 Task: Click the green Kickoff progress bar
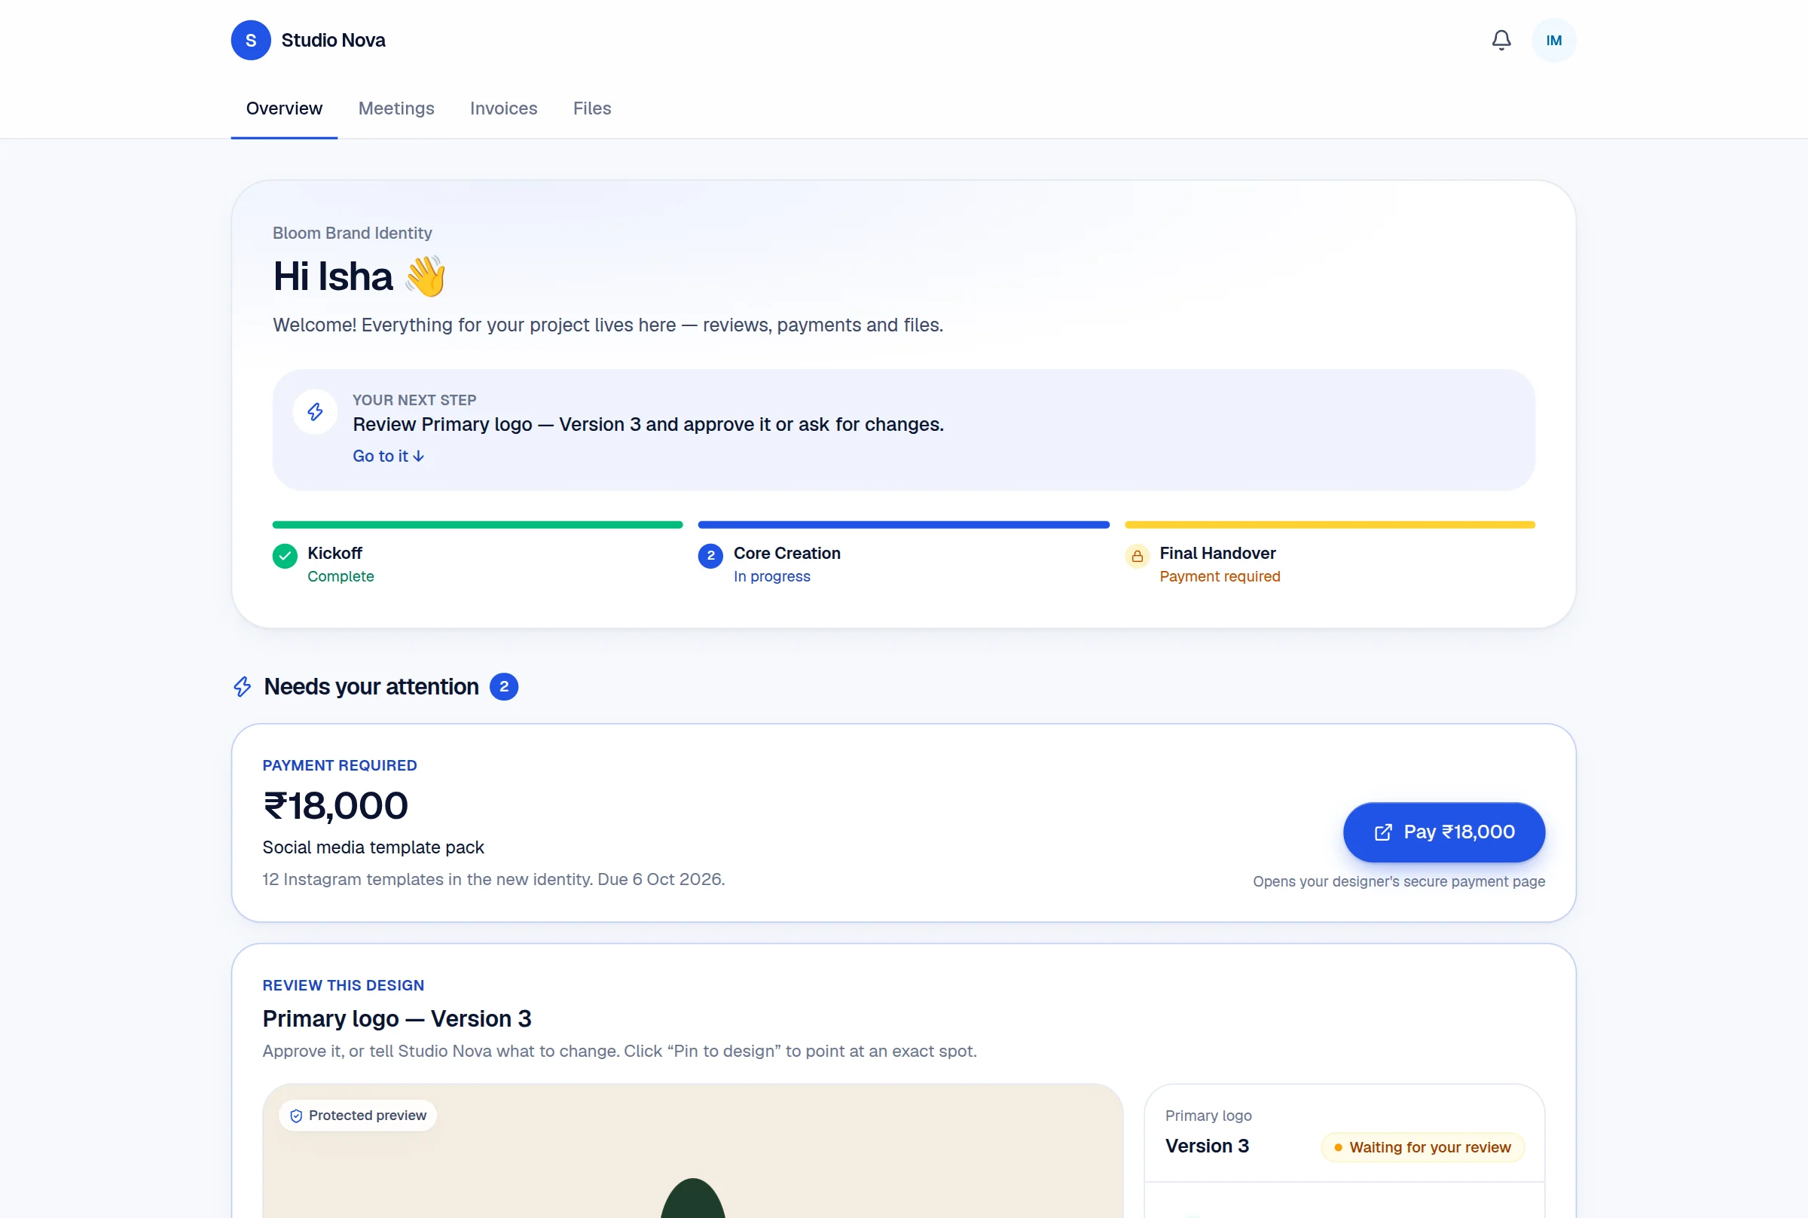tap(478, 525)
